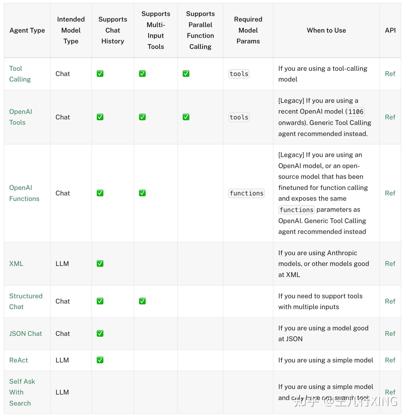The height and width of the screenshot is (418, 408).
Task: Click the Ref link for JSON Chat
Action: tap(390, 333)
